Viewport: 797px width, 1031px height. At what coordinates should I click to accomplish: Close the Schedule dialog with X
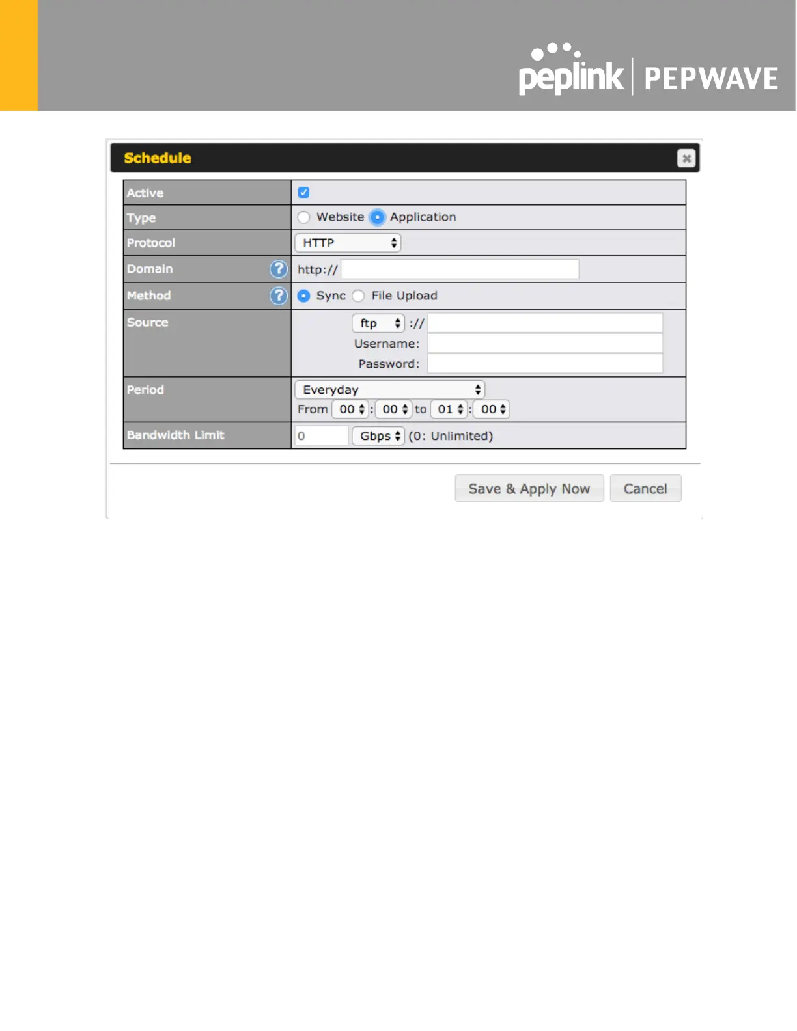coord(686,158)
